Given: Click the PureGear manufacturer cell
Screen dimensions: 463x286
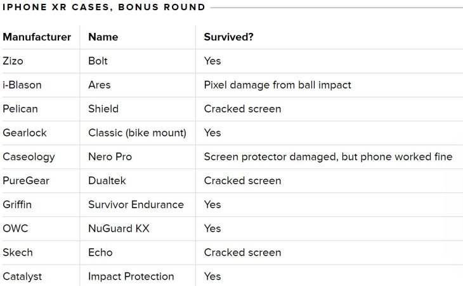Looking at the screenshot, I should click(x=26, y=181).
